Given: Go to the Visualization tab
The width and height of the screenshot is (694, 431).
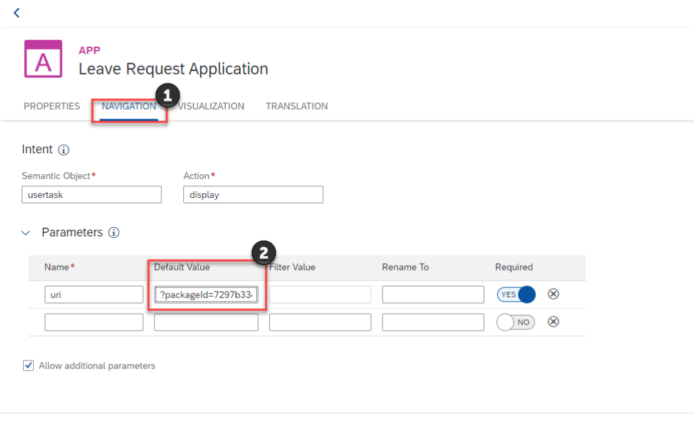Looking at the screenshot, I should coord(211,106).
